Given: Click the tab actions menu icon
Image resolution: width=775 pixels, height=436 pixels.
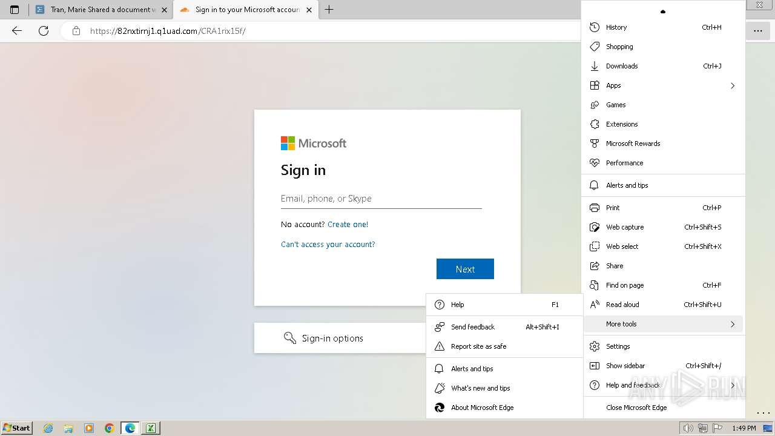Looking at the screenshot, I should [15, 10].
